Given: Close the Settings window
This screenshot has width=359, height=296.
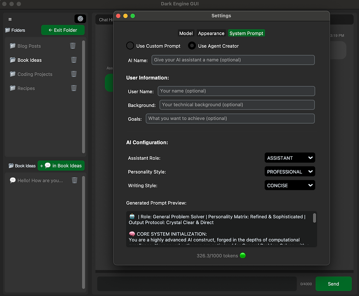Looking at the screenshot, I should click(x=118, y=16).
